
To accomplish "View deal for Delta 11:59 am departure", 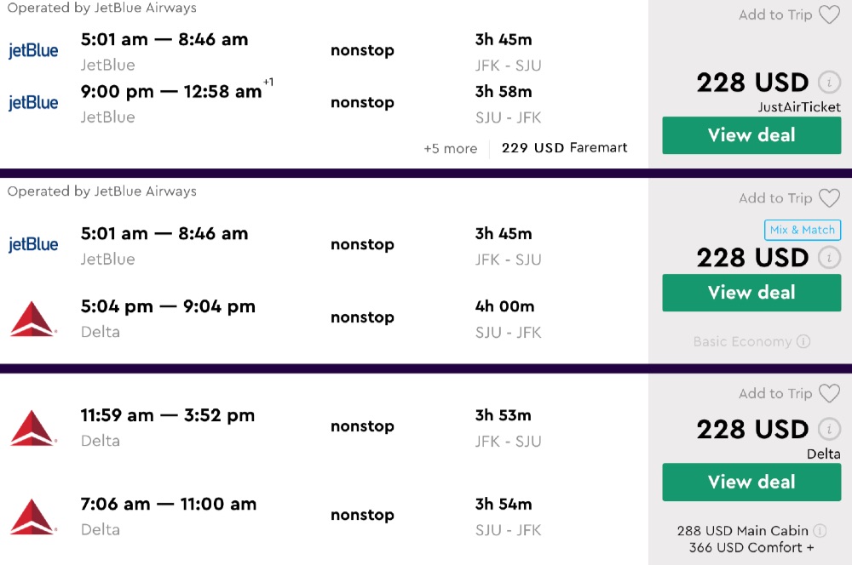I will point(751,482).
